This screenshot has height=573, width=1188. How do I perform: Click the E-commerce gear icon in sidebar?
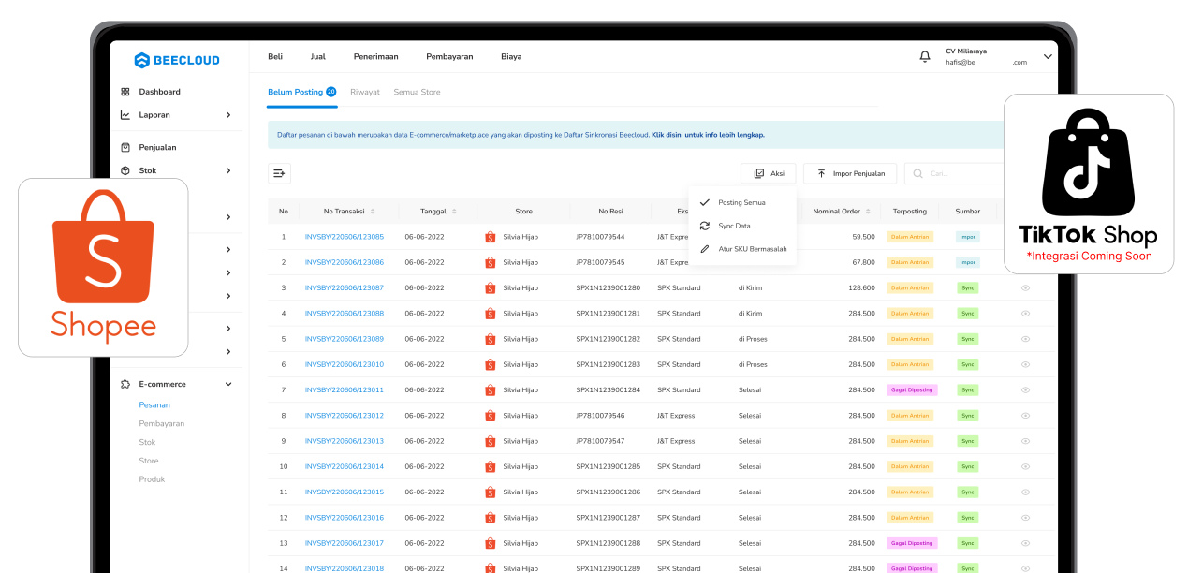pos(125,384)
